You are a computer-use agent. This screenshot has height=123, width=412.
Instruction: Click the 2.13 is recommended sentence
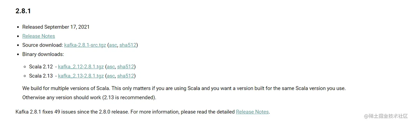pos(89,97)
